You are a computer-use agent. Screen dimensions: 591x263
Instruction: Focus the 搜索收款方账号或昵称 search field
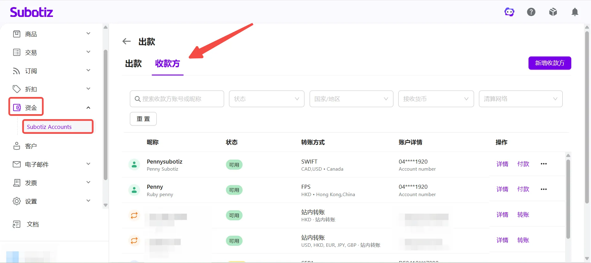click(177, 99)
